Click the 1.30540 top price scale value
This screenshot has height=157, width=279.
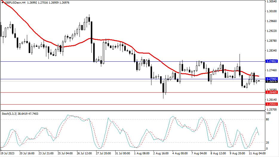pos(271,2)
